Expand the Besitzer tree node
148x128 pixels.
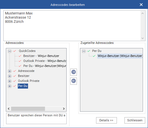[9, 76]
